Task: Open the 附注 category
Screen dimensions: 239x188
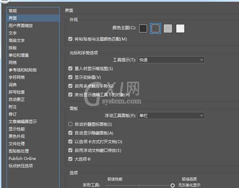Action: tap(33, 107)
